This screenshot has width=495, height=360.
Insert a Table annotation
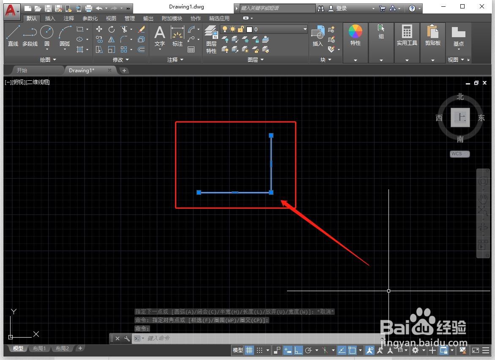click(x=191, y=49)
